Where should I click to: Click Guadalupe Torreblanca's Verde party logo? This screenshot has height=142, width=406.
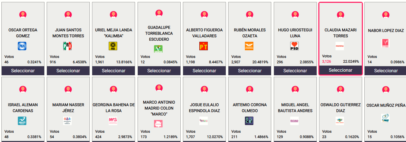click(158, 49)
